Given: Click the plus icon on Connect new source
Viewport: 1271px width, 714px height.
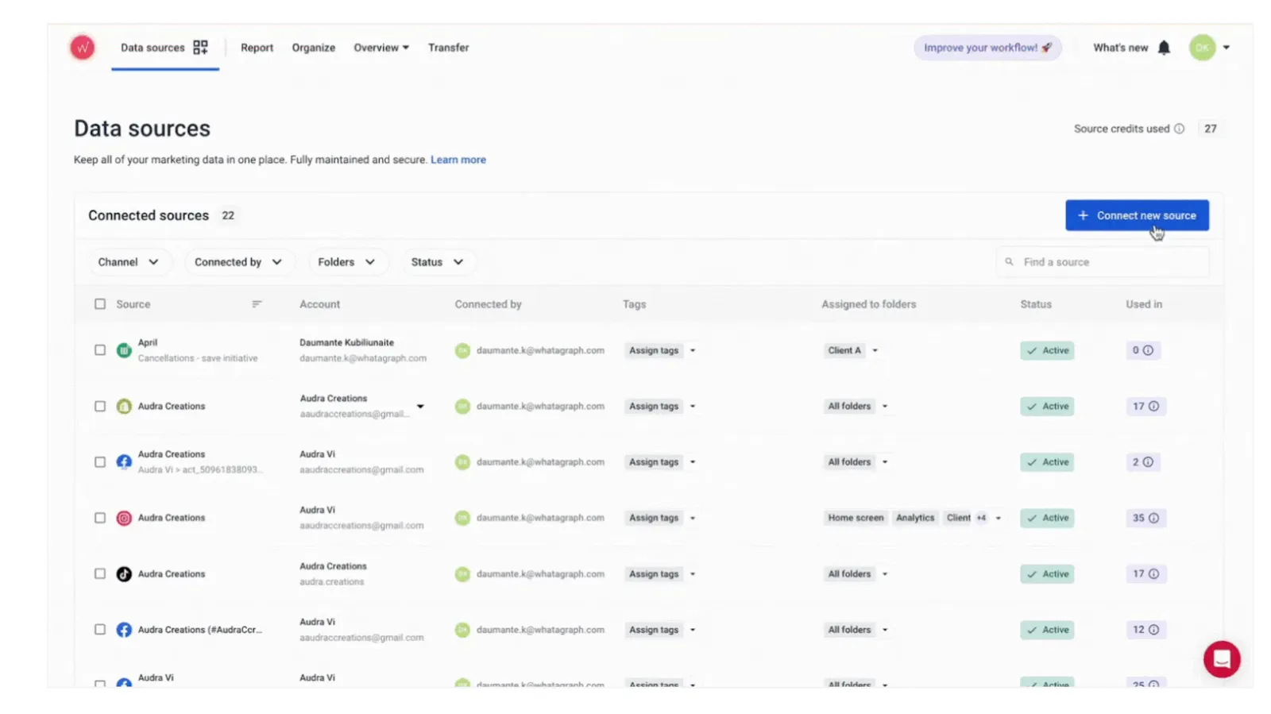Looking at the screenshot, I should (x=1083, y=215).
